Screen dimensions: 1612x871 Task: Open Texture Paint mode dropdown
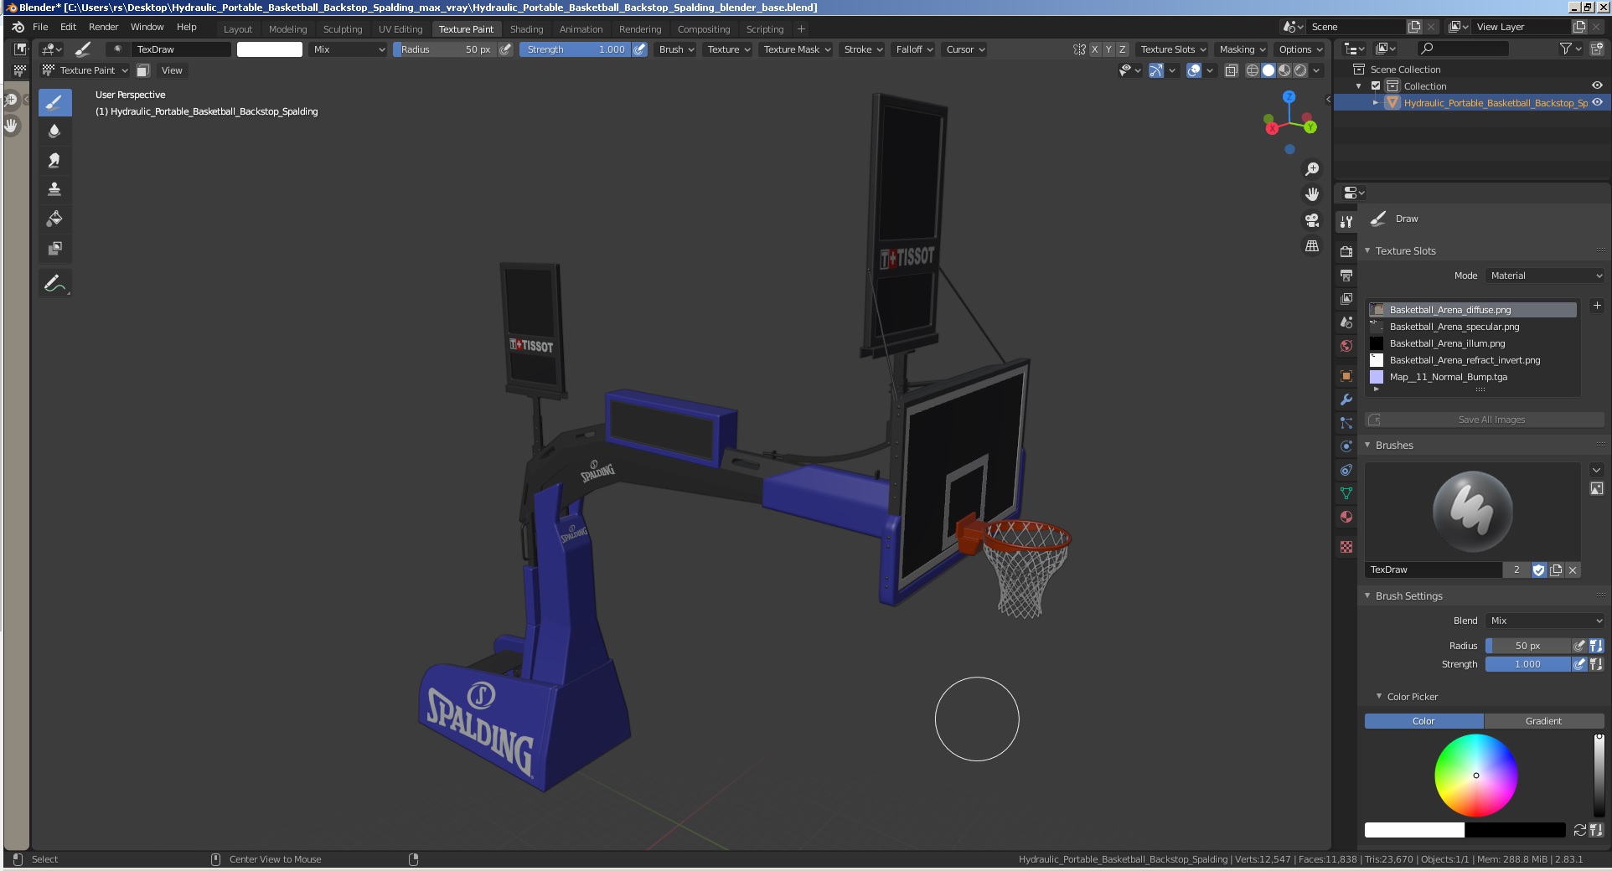coord(85,70)
